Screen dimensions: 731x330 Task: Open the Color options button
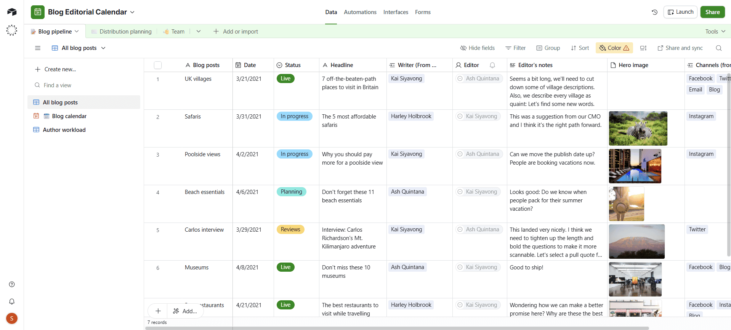click(614, 48)
